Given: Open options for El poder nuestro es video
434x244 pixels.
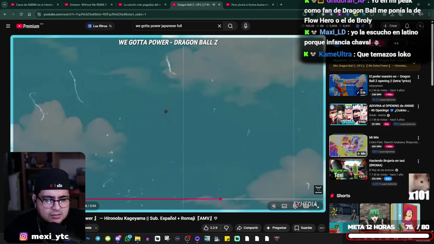Looking at the screenshot, I should tap(418, 77).
